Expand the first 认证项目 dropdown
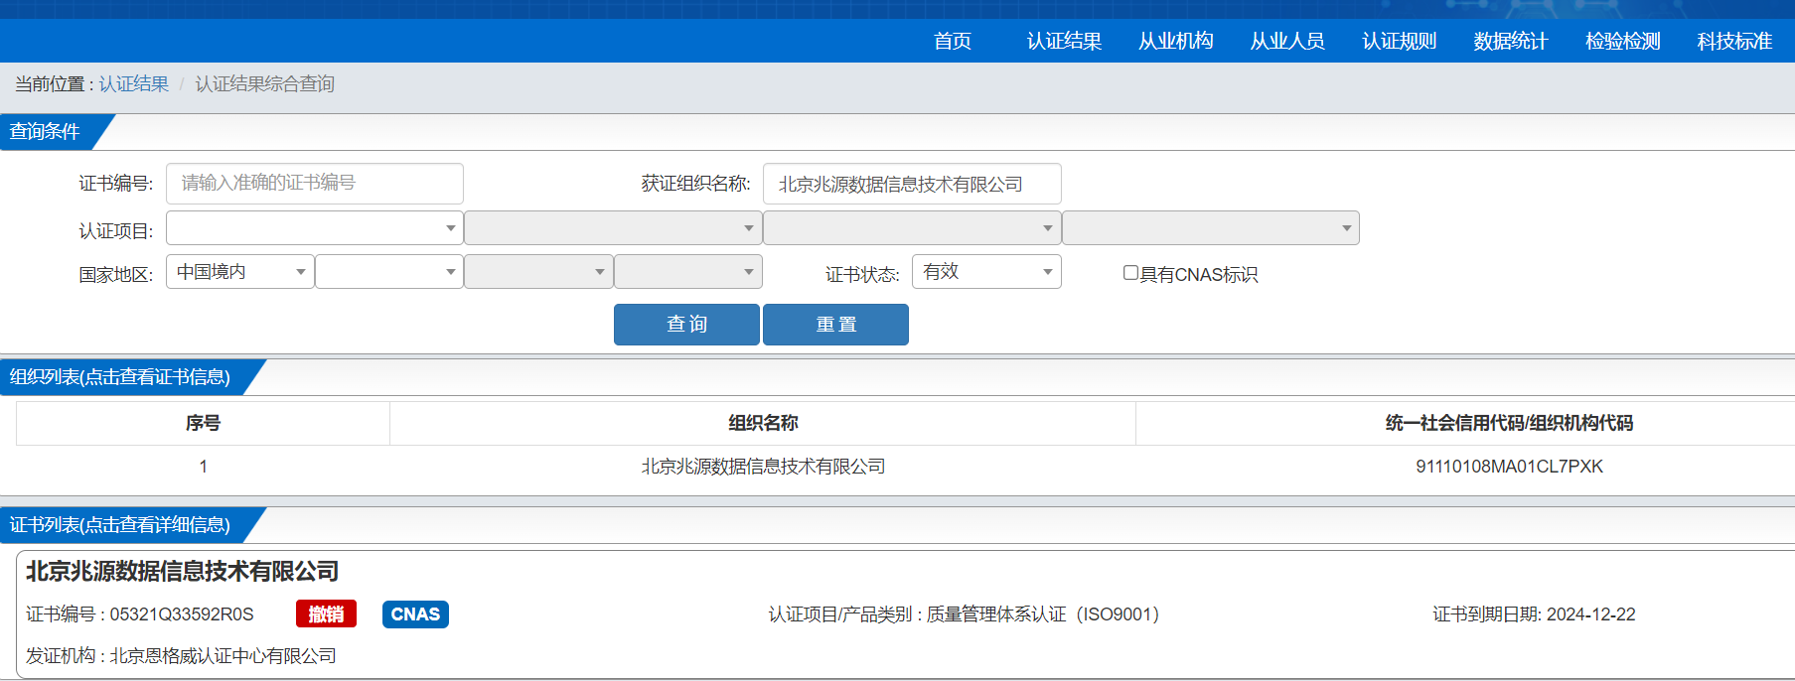1795x681 pixels. pyautogui.click(x=315, y=228)
